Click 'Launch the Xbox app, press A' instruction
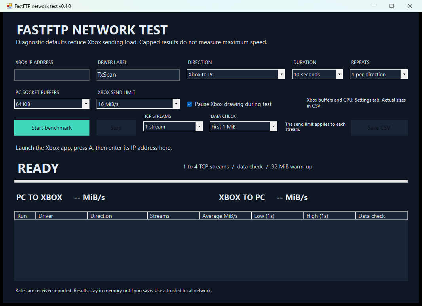 coord(94,147)
